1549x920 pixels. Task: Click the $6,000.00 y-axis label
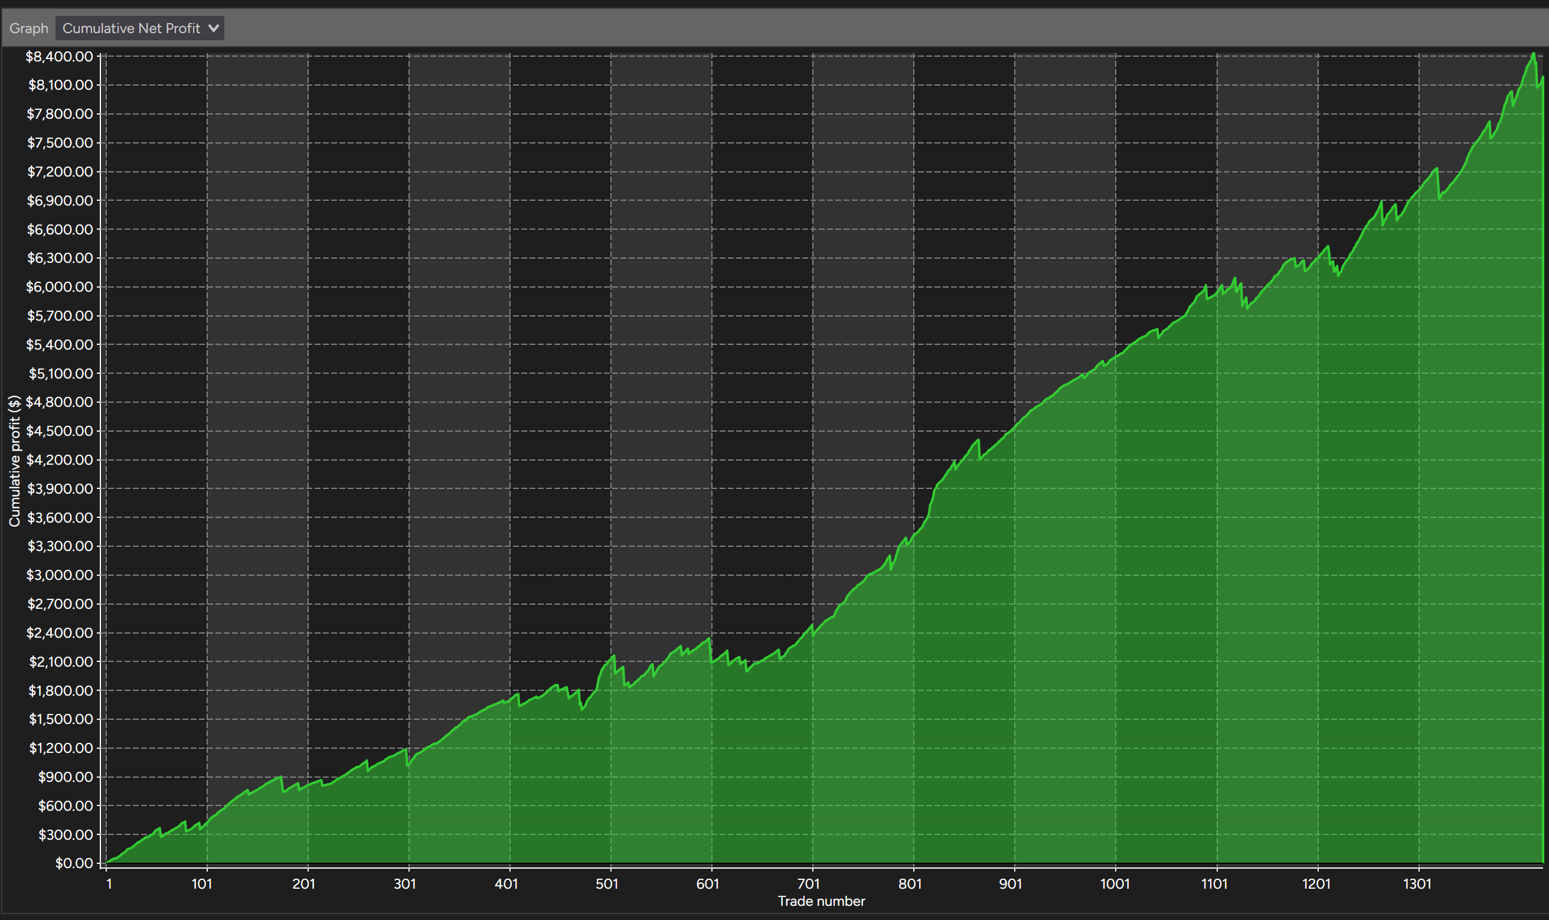coord(60,287)
